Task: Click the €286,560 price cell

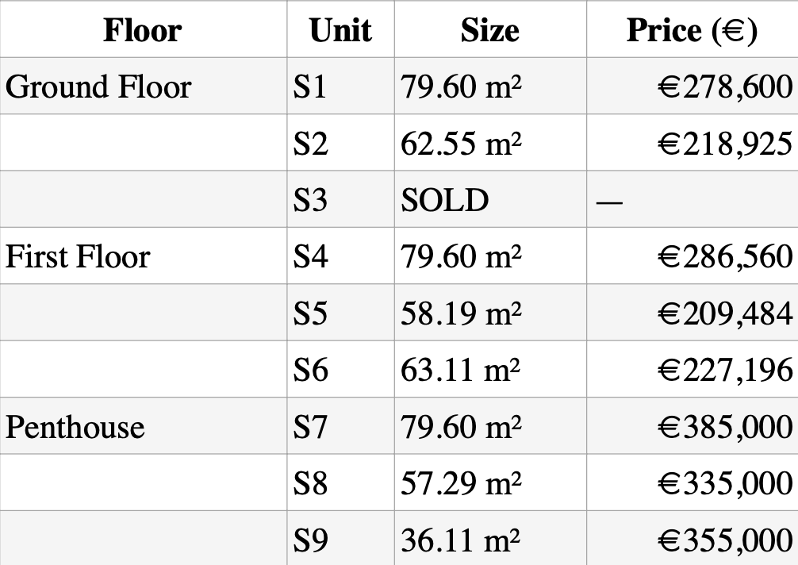Action: click(x=725, y=256)
